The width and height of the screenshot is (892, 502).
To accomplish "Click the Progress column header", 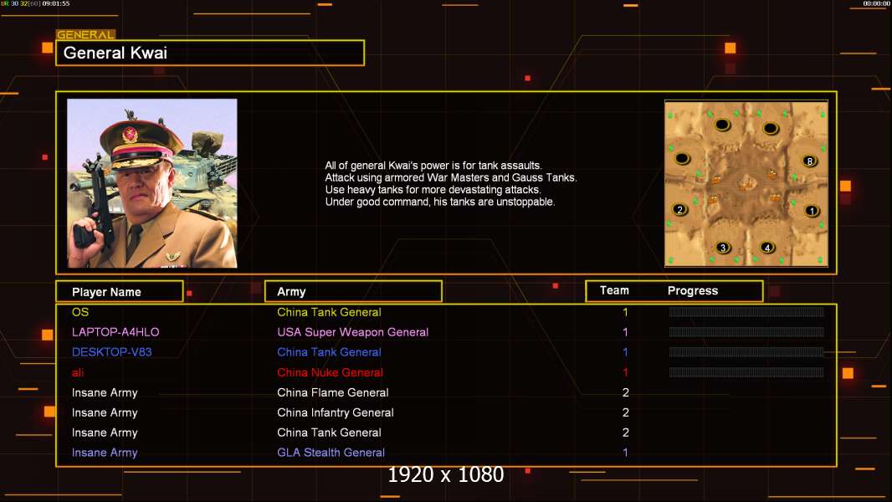I will 692,291.
